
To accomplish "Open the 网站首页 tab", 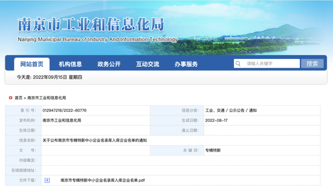I will tap(32, 64).
